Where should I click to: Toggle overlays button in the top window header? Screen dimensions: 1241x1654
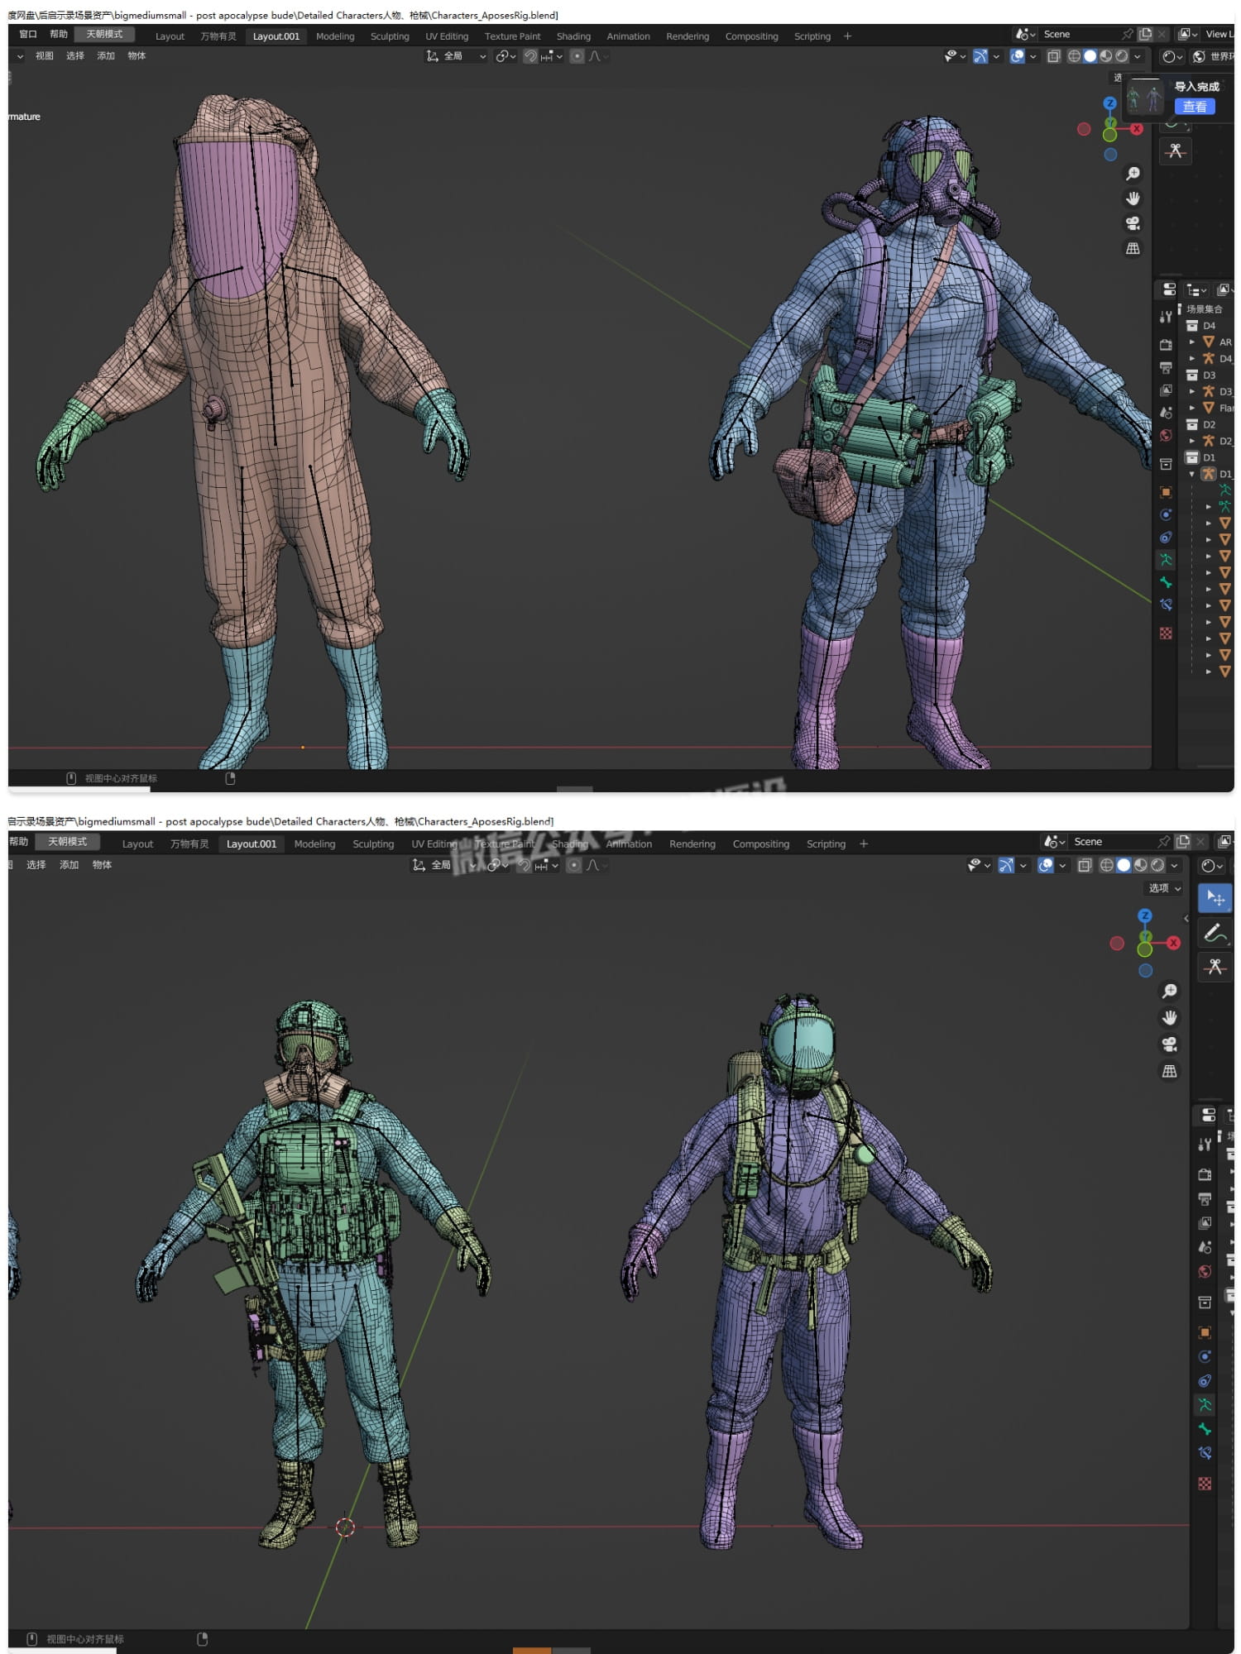tap(1018, 56)
